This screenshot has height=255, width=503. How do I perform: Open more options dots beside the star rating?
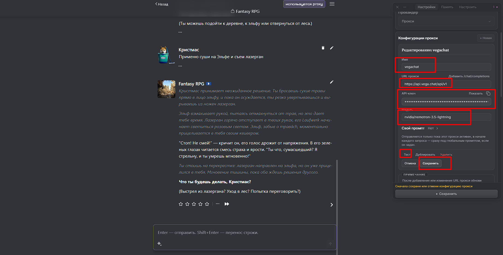click(218, 204)
